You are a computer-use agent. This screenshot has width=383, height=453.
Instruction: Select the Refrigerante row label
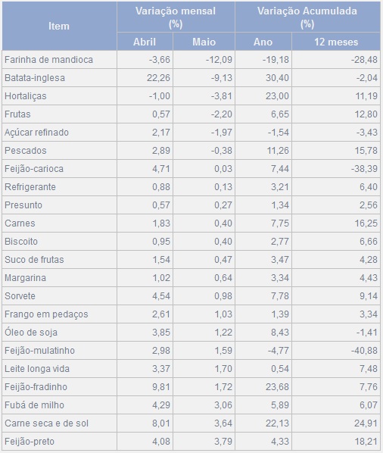[x=30, y=186]
